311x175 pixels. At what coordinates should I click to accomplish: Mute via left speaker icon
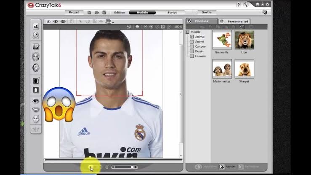coord(113,167)
